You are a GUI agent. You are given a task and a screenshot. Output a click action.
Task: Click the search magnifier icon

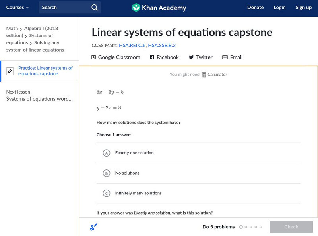pos(95,8)
